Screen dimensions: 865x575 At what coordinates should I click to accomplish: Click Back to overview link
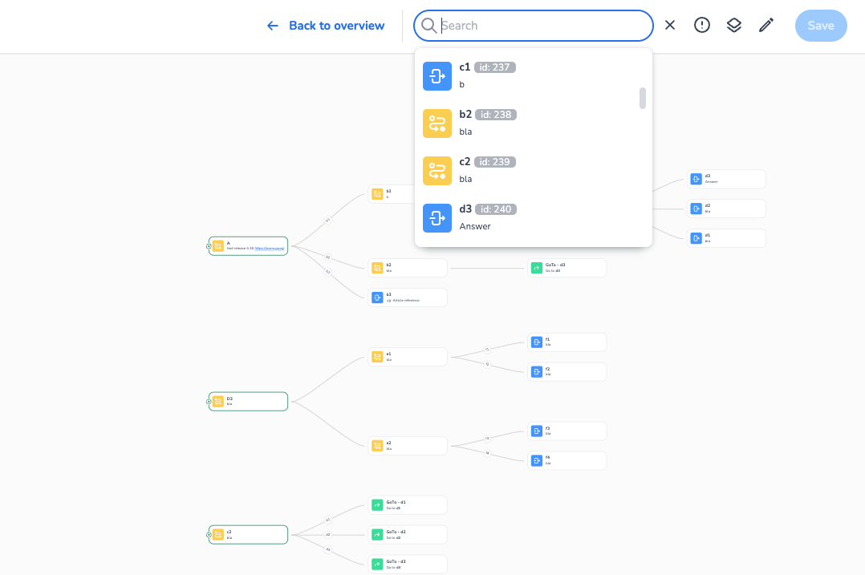coord(326,26)
